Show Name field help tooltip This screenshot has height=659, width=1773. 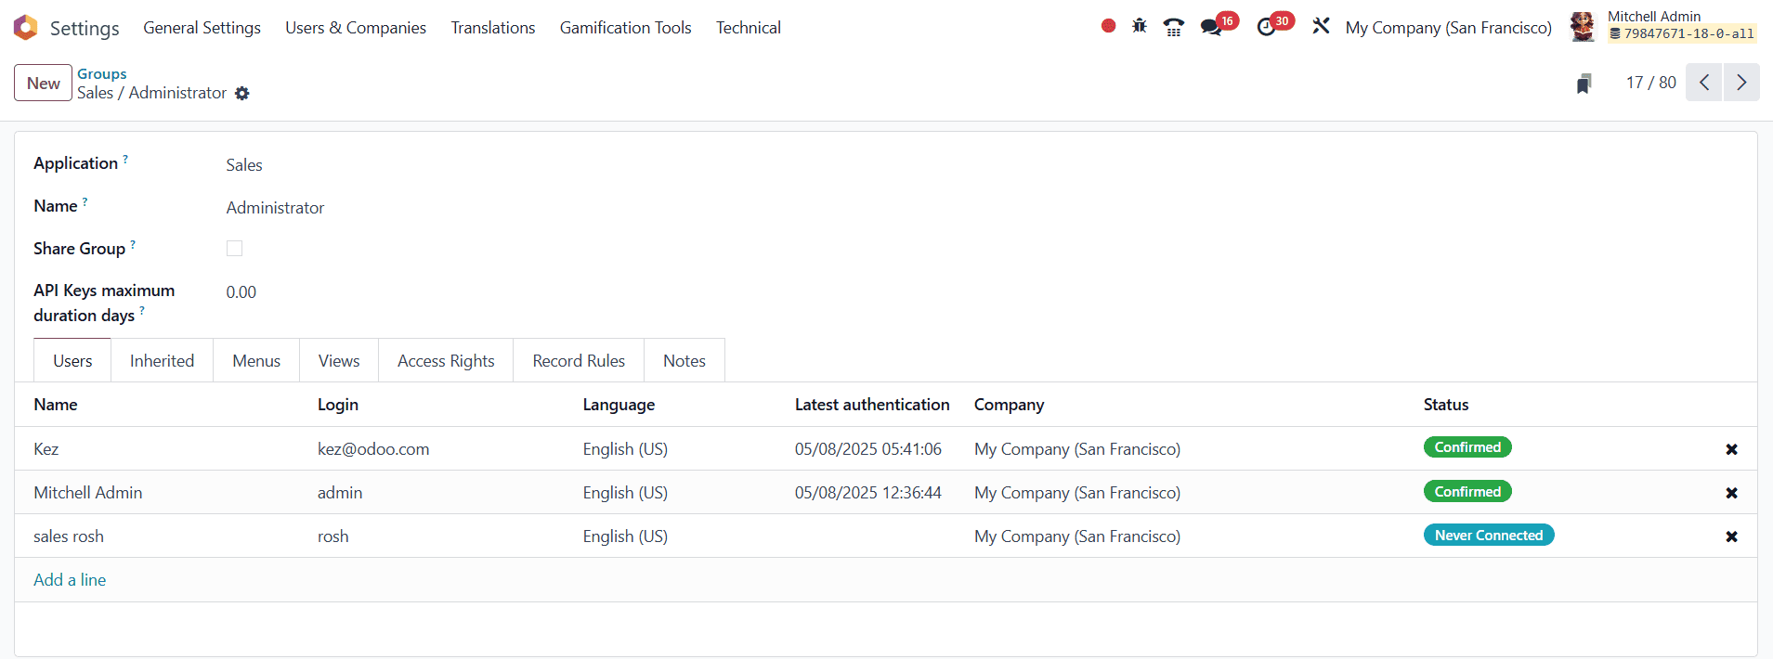(85, 201)
